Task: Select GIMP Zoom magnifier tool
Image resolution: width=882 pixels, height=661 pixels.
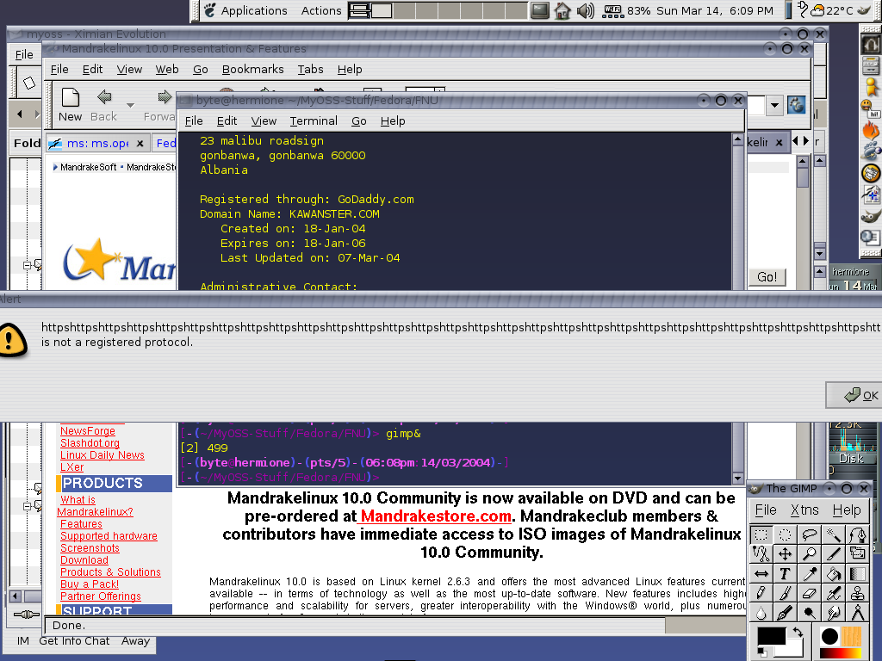Action: 810,554
